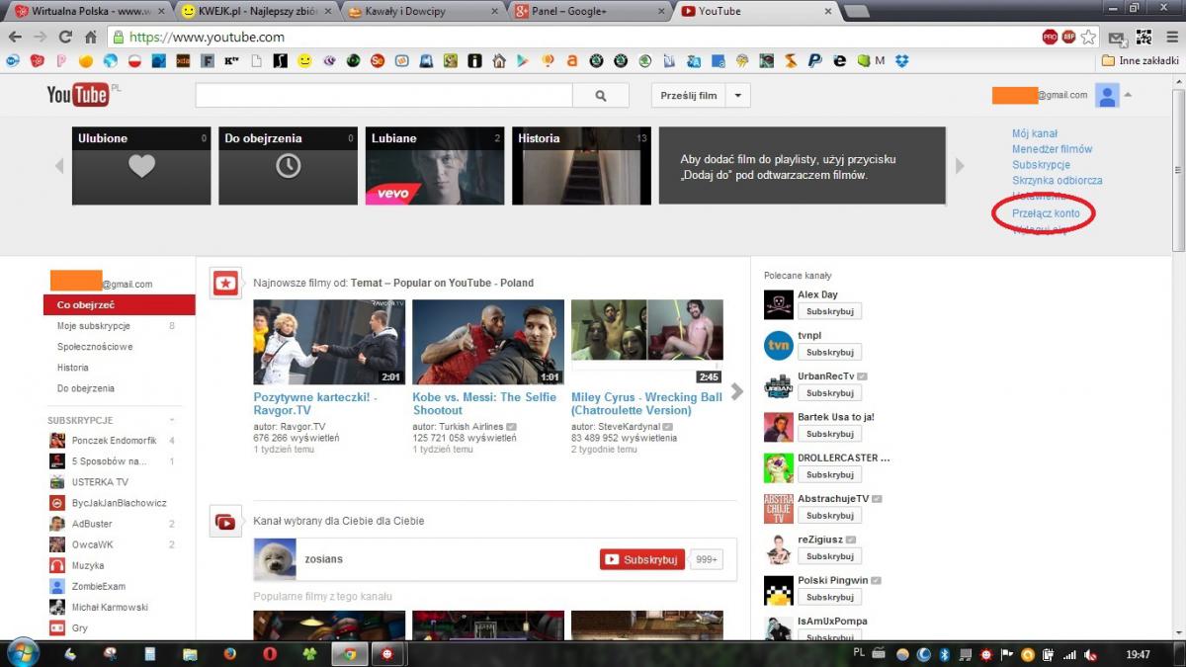Click the YouTube search input field
This screenshot has height=667, width=1186.
tap(384, 96)
